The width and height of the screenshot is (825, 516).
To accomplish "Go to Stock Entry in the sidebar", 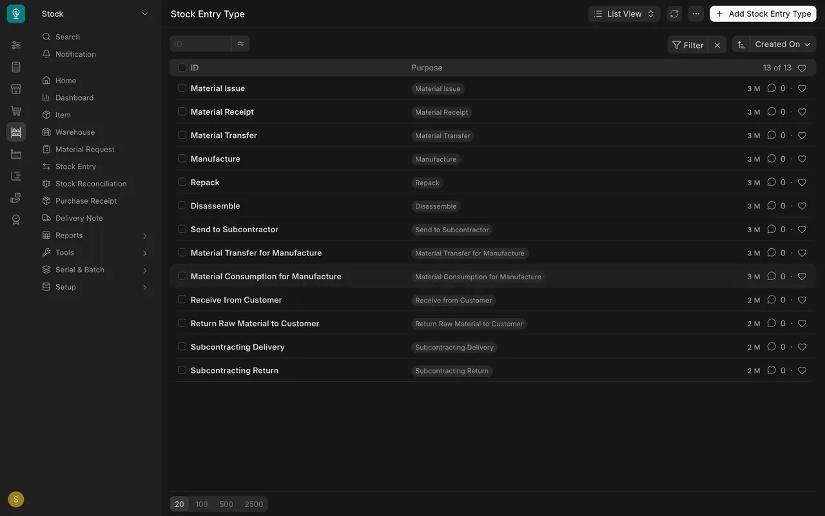I will tap(75, 166).
